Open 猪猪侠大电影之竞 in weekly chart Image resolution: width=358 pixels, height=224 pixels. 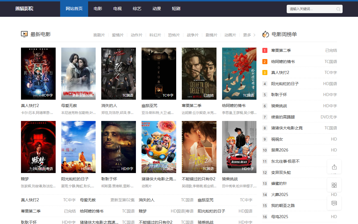point(287,128)
